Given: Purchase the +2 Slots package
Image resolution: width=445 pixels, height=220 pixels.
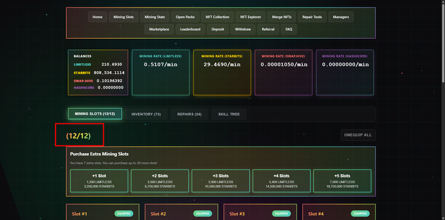Looking at the screenshot, I should [160, 181].
